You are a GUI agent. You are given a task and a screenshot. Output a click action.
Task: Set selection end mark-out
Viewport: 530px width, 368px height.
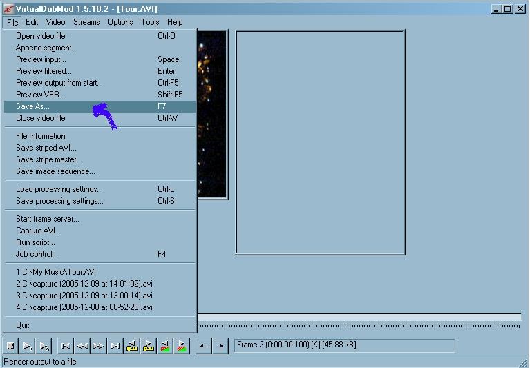[x=220, y=346]
